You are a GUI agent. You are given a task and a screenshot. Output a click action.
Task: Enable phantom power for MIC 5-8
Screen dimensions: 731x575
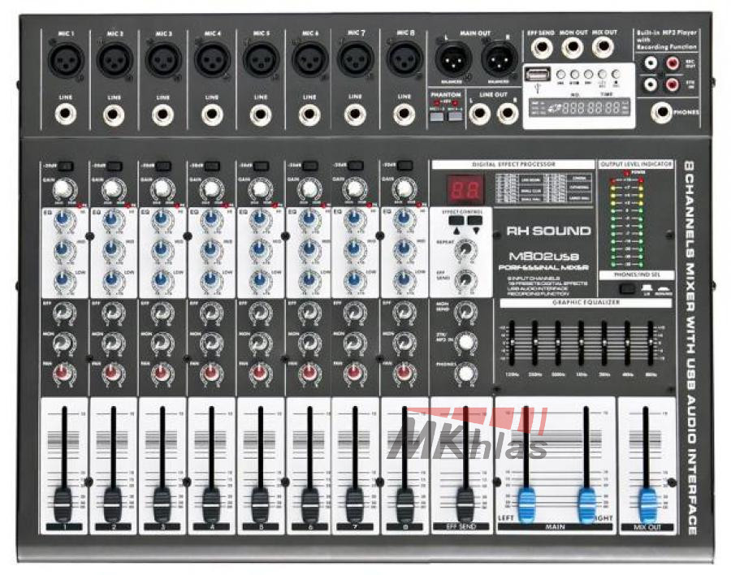click(455, 115)
